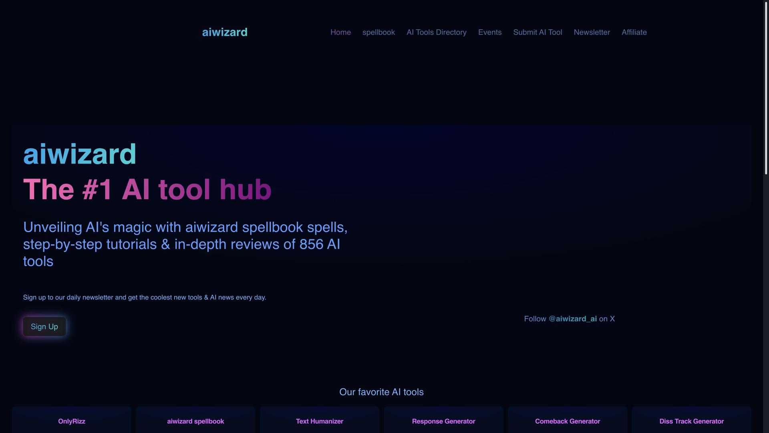Open the Text Humanizer tool
Screen dimensions: 769x433
coord(319,421)
